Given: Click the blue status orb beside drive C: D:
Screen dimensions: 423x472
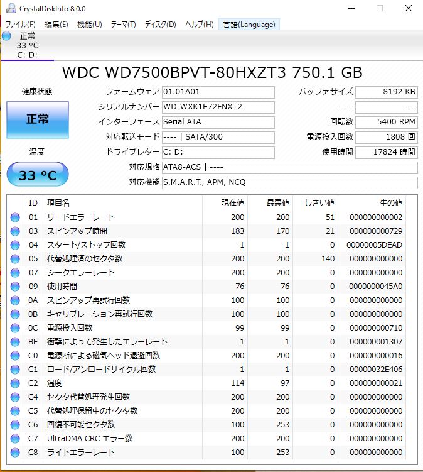Looking at the screenshot, I should 7,36.
